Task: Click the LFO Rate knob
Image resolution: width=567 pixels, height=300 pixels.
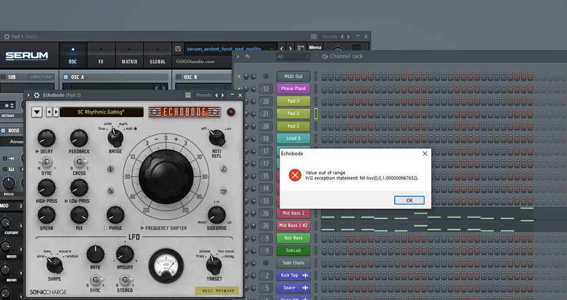Action: point(95,254)
